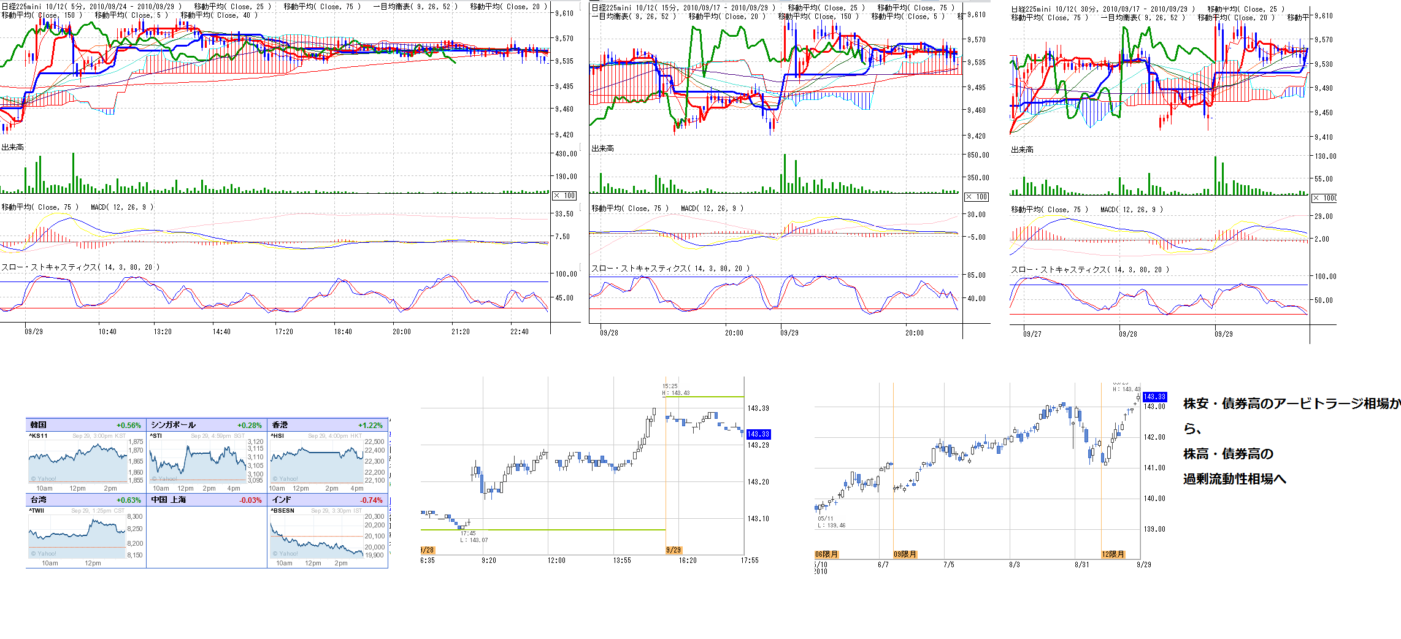Click the blue 143.33 price tag on intraday chart
Screen dimensions: 1401x639
[758, 434]
